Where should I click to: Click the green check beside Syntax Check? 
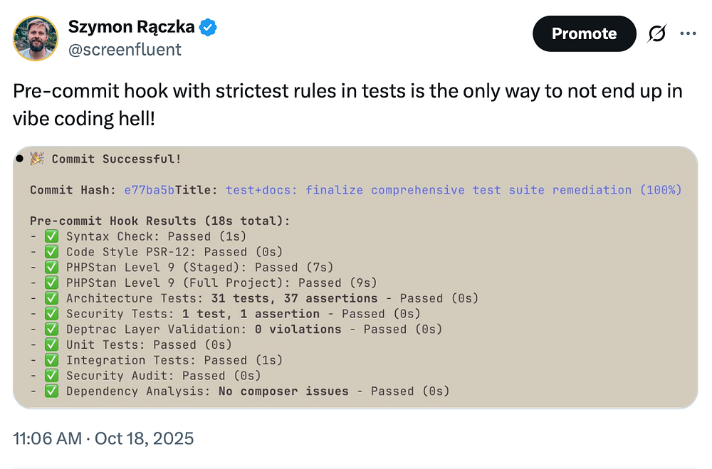tap(51, 236)
